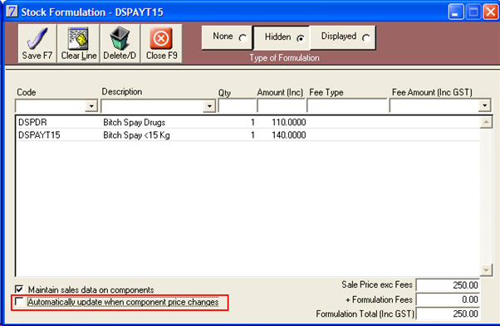
Task: Click the Qty input field
Action: [238, 105]
